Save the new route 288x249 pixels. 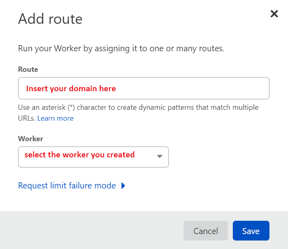(x=251, y=231)
